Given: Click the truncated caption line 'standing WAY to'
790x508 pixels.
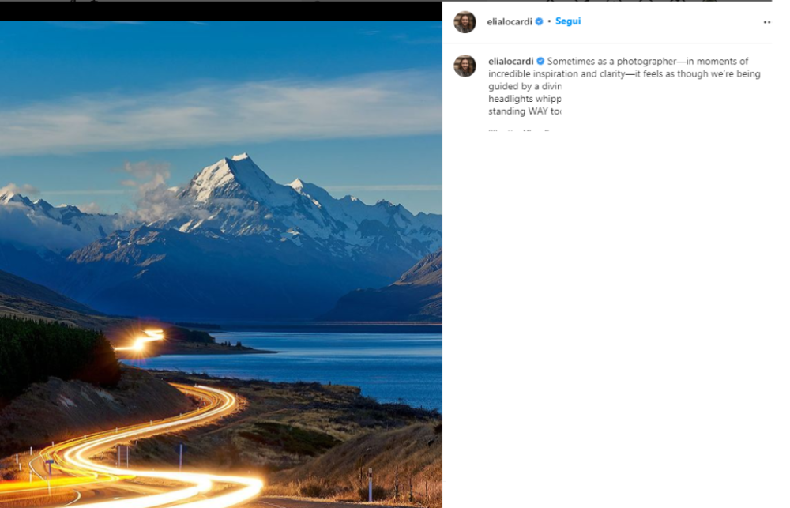Looking at the screenshot, I should pos(525,111).
